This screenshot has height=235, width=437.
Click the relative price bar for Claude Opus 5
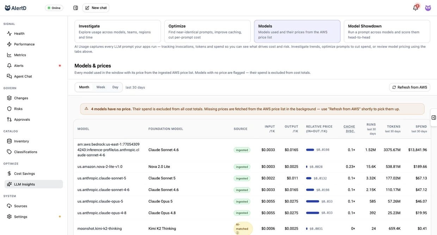coord(313,202)
